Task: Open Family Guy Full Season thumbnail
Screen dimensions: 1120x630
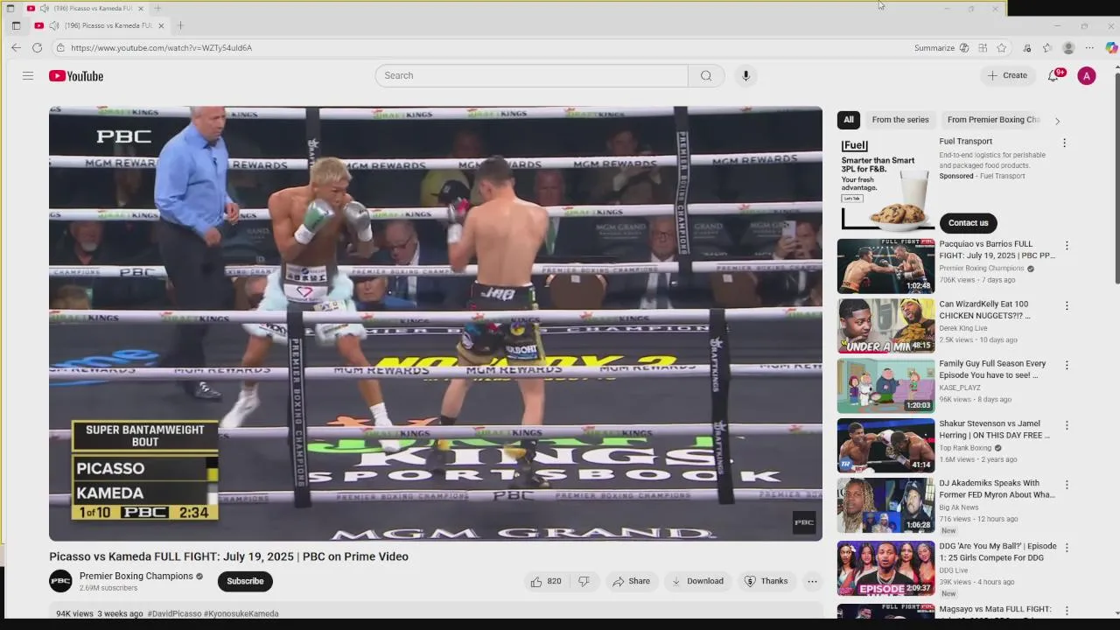Action: pyautogui.click(x=885, y=385)
